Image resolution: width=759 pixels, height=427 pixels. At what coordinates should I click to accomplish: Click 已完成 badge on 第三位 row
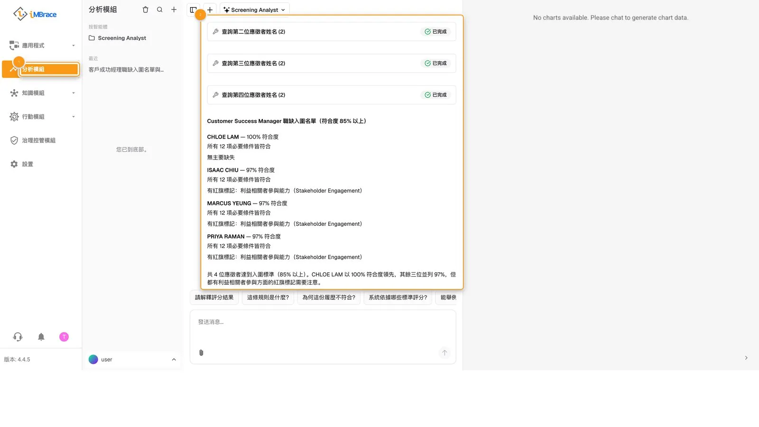coord(435,63)
